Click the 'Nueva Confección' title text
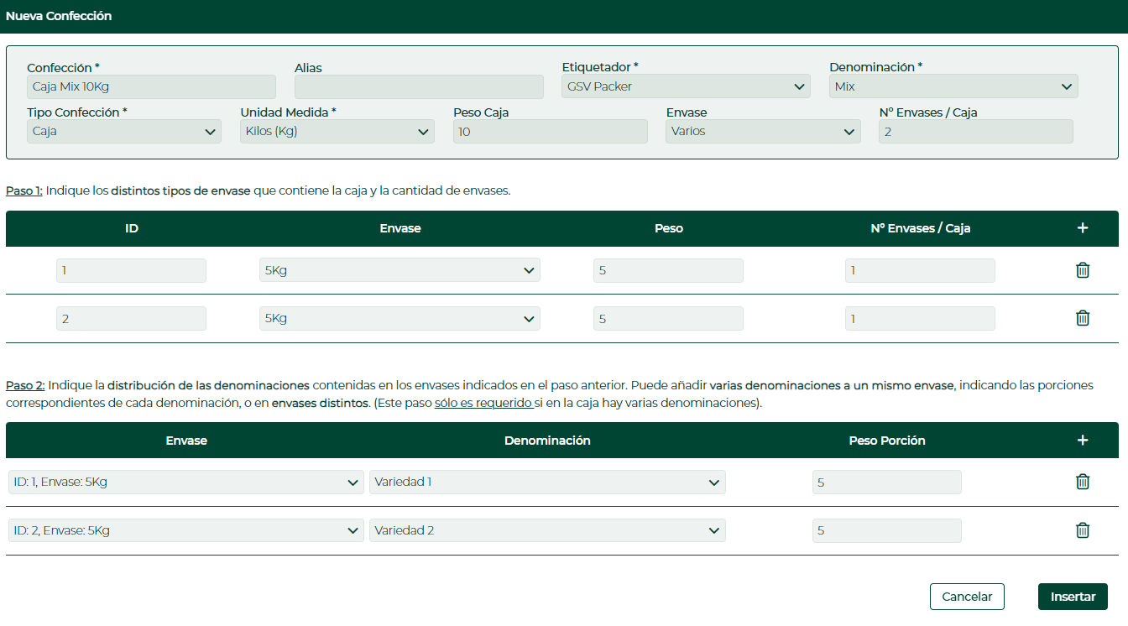The image size is (1128, 626). [x=59, y=16]
